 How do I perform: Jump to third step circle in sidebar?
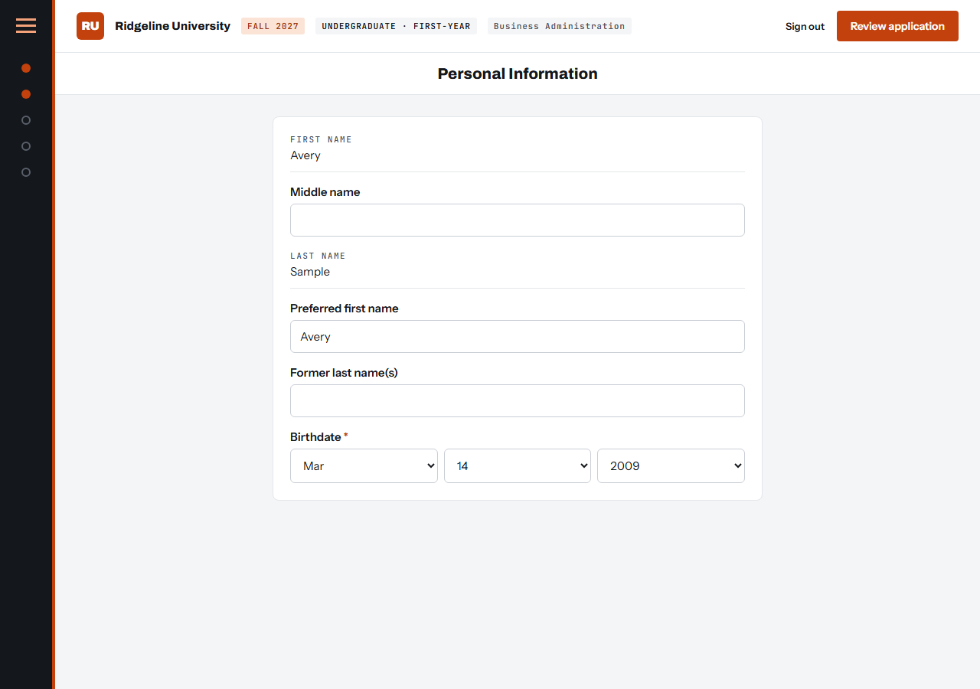click(26, 120)
